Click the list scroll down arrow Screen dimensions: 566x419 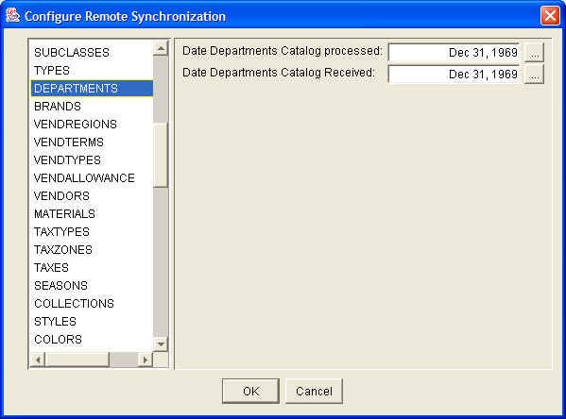161,344
